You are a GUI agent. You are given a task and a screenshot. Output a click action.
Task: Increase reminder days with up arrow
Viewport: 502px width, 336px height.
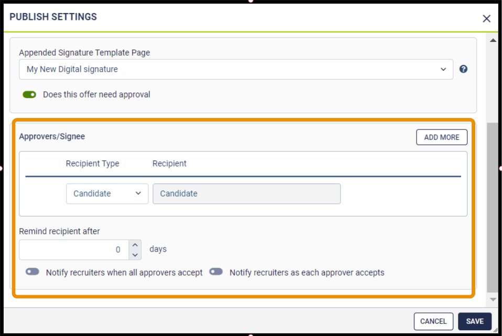135,245
